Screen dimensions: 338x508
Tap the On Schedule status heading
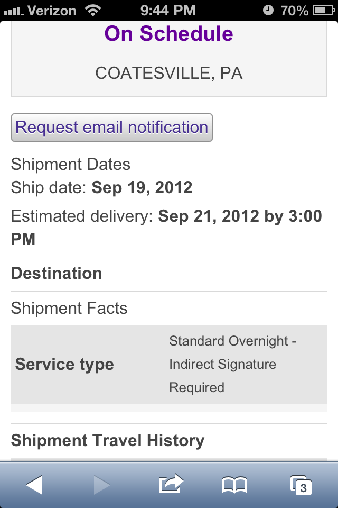click(168, 34)
